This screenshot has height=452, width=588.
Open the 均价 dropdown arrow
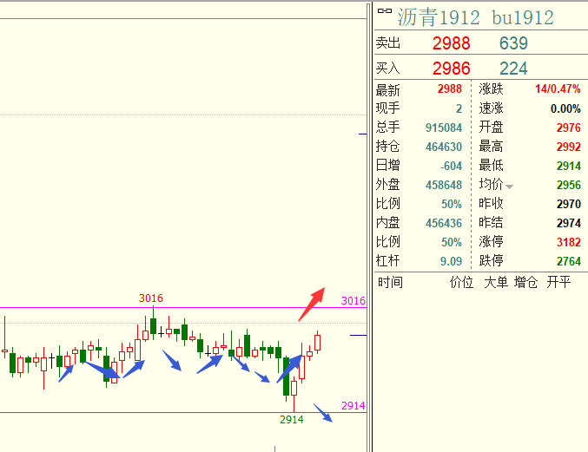point(509,187)
